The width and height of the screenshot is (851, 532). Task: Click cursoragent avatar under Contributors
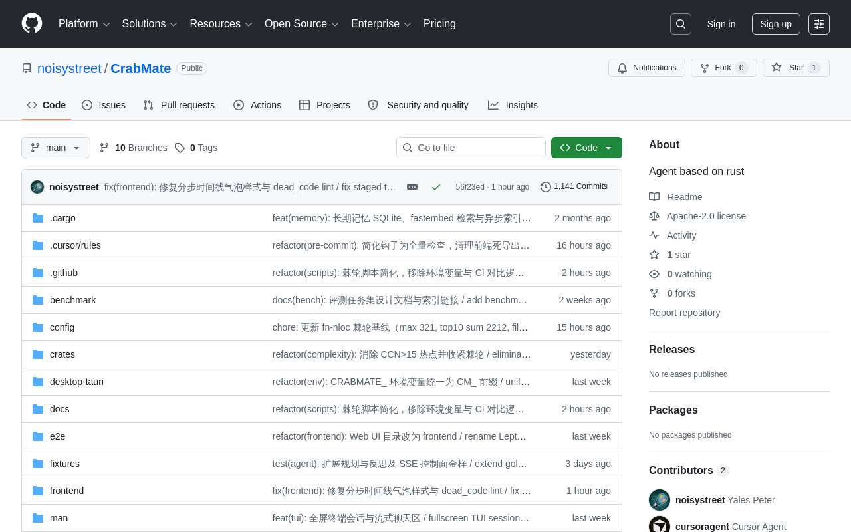660,525
